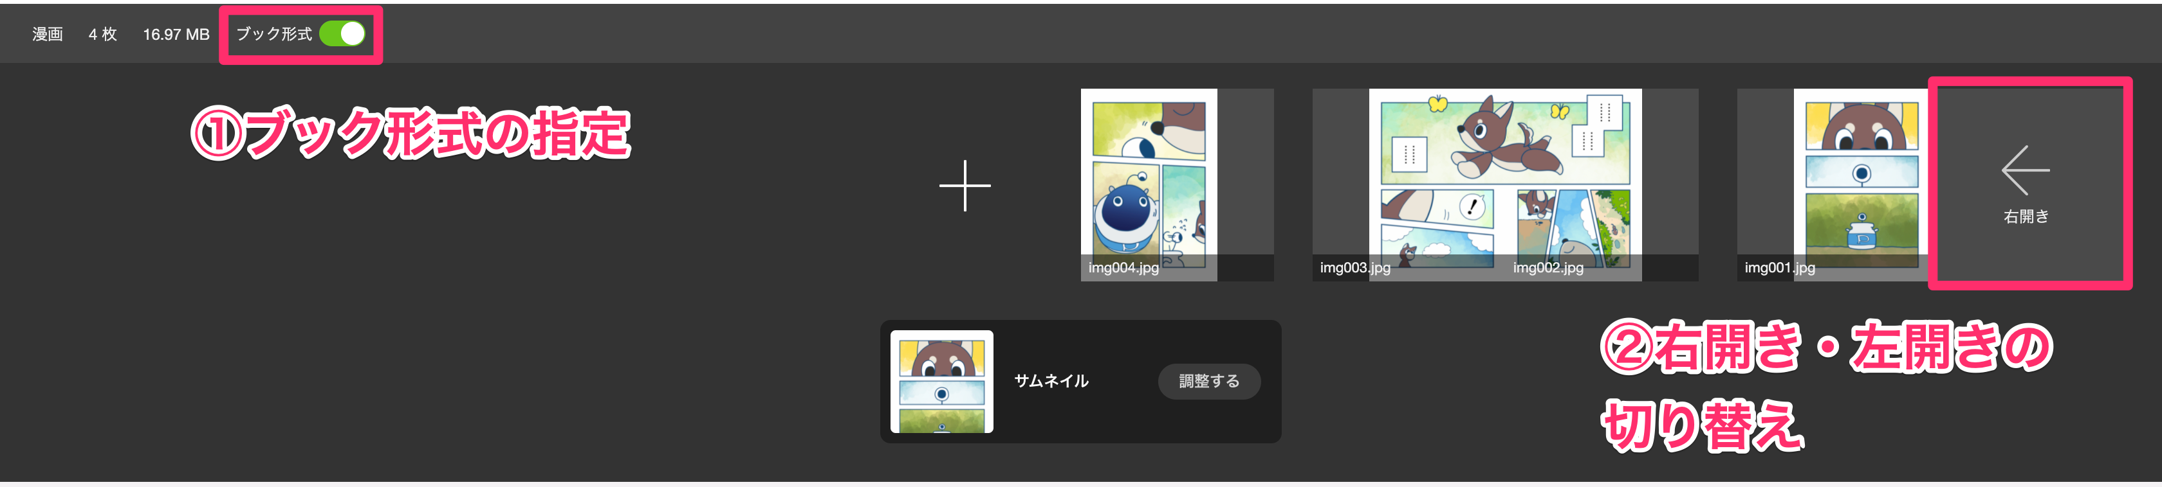Click the 右開き left arrow icon
Viewport: 2162px width, 487px height.
[2025, 170]
